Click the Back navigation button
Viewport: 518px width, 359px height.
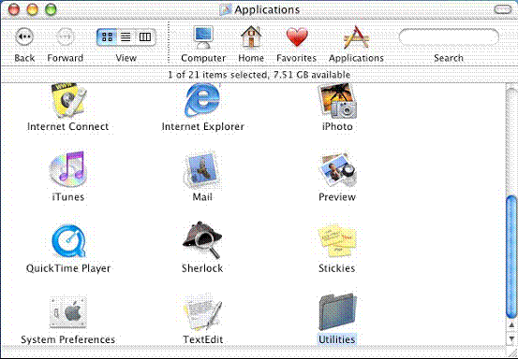pos(24,36)
